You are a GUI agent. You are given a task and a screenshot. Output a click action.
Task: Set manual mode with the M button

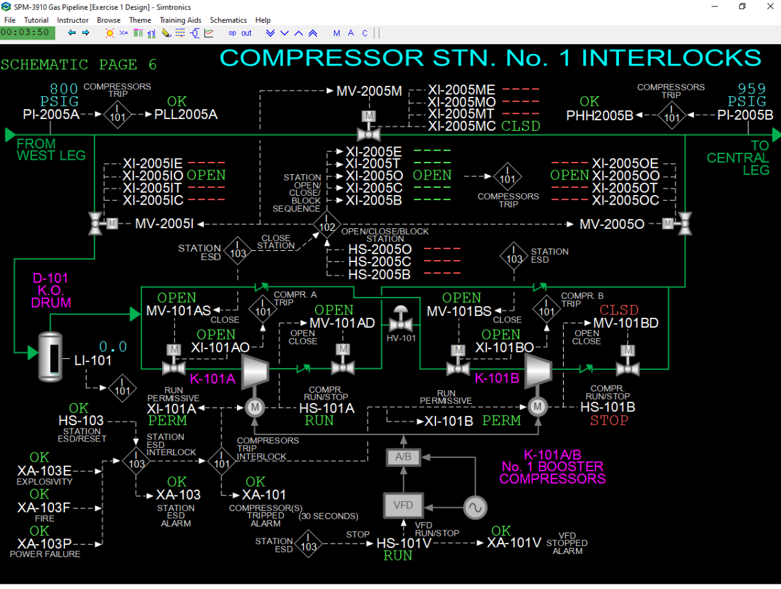(336, 33)
